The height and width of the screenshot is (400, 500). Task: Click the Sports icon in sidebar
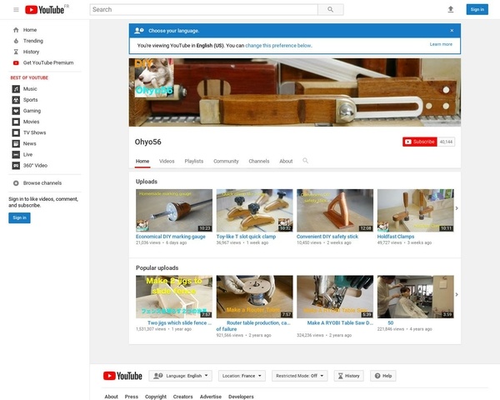pos(16,100)
